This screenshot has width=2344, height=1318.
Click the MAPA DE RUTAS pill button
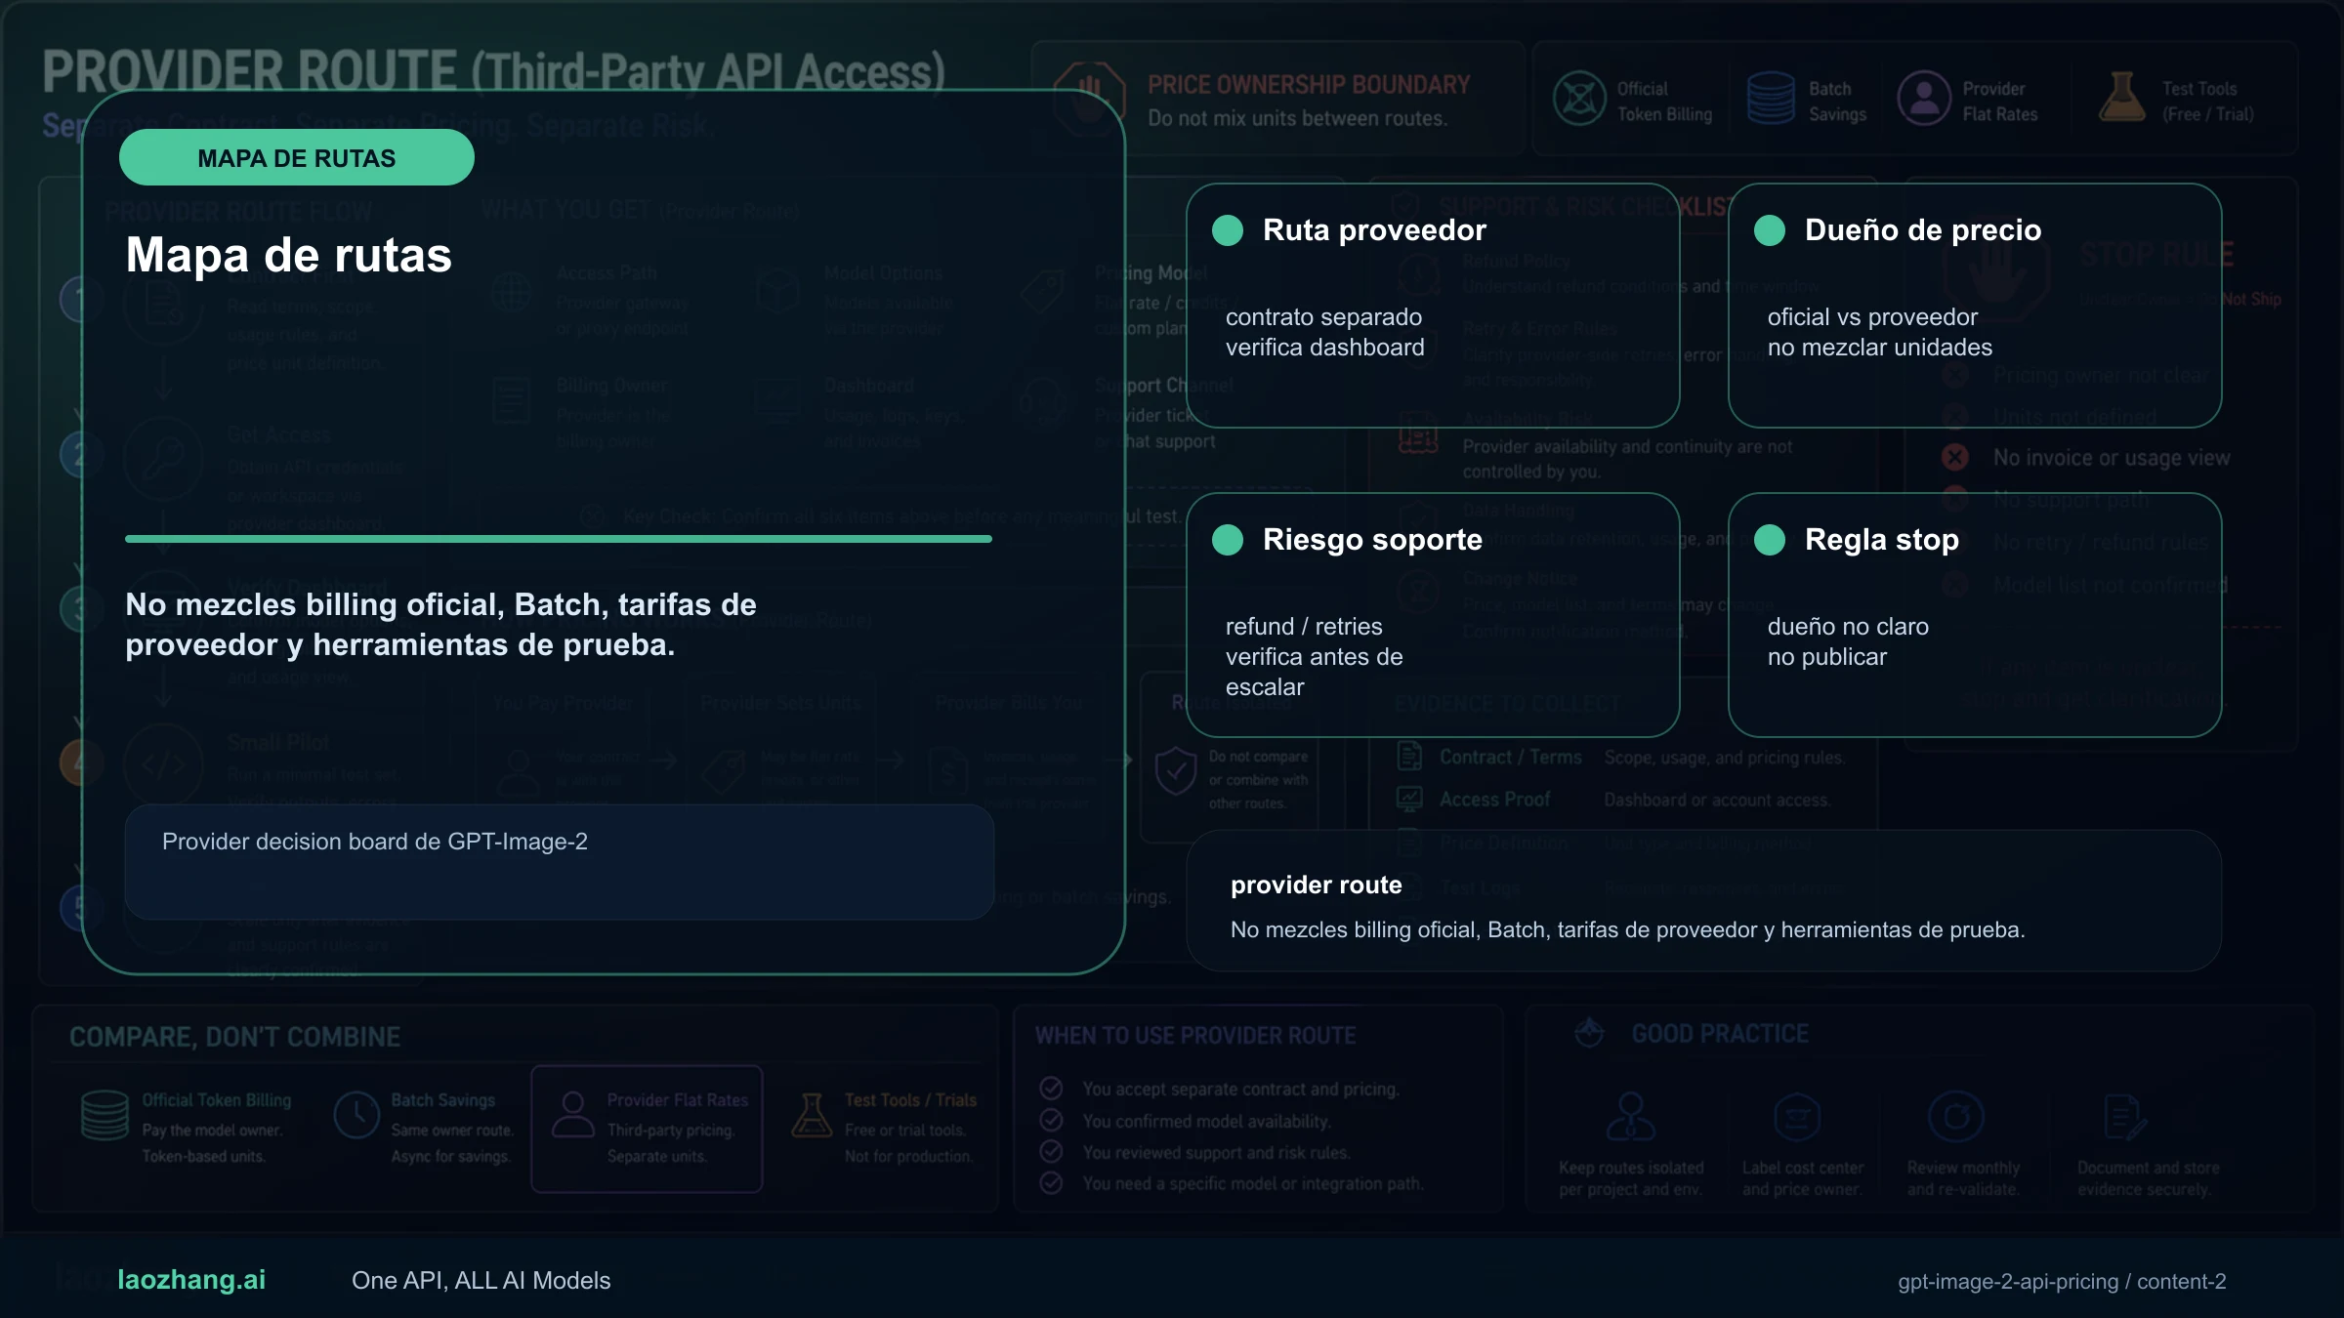[297, 158]
